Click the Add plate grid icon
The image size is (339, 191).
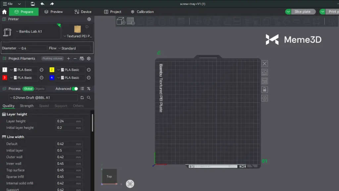pos(131,21)
